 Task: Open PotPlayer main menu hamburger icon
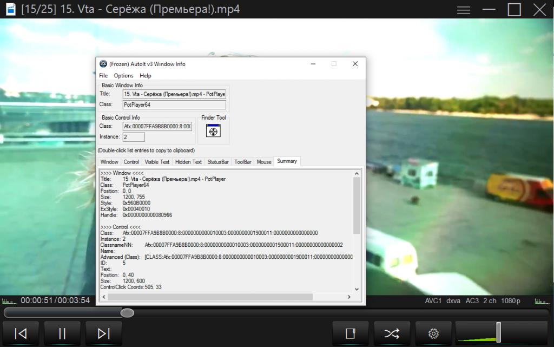tap(463, 10)
